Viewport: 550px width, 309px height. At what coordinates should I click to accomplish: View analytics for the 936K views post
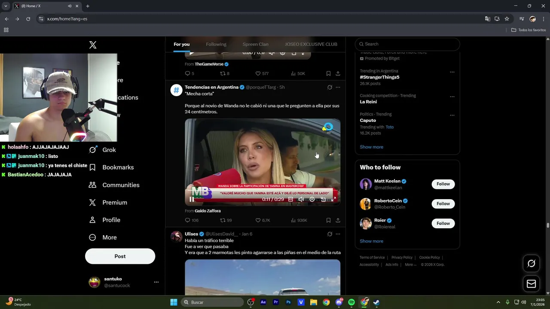click(299, 220)
